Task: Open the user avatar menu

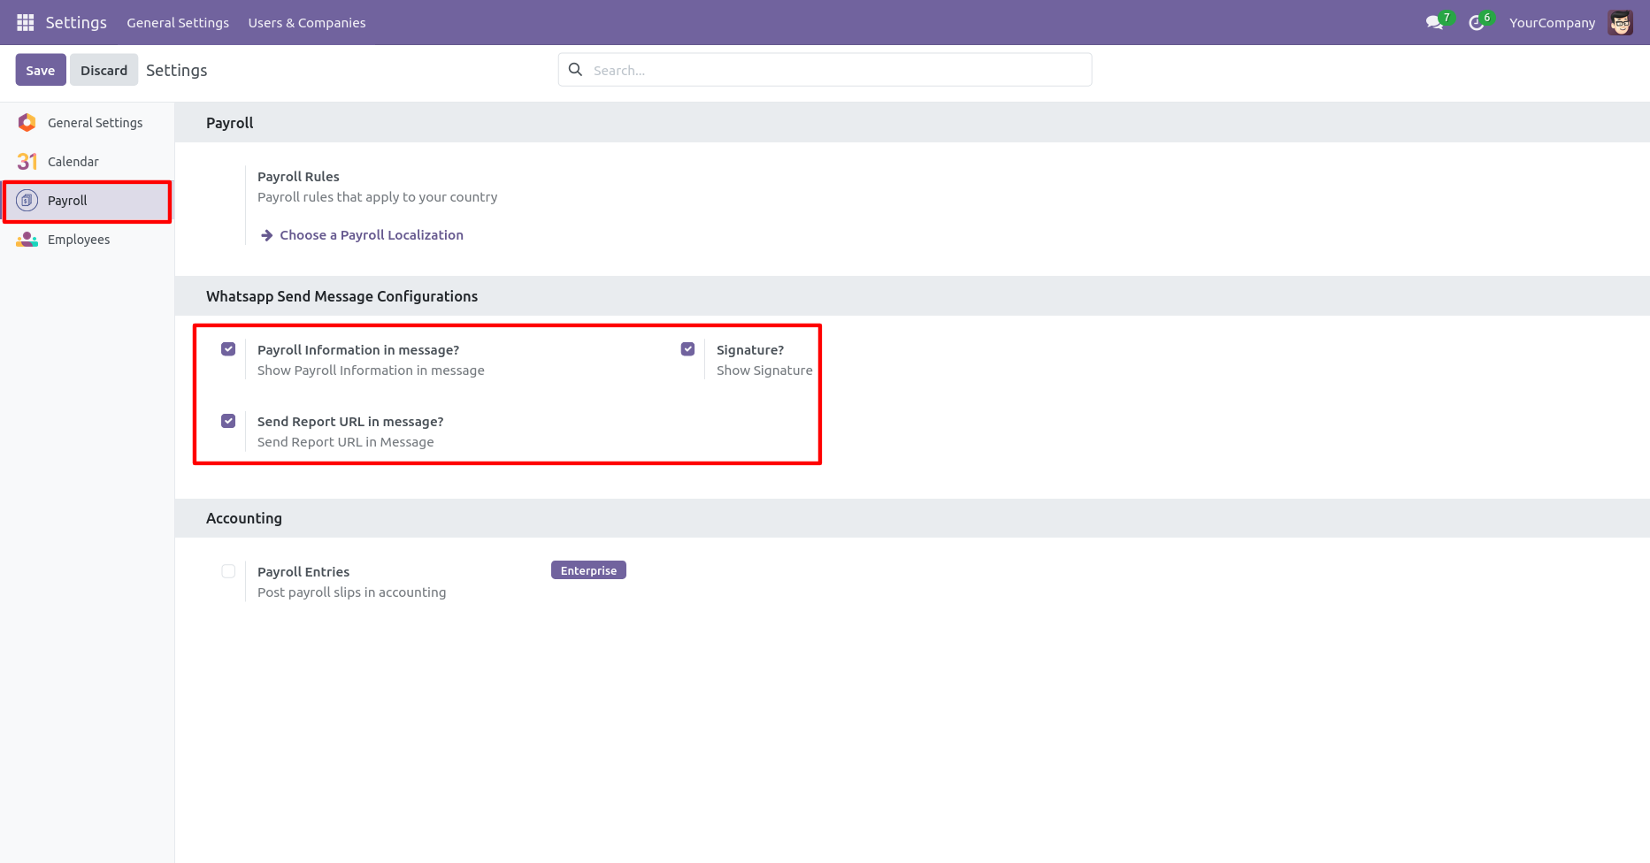Action: [x=1621, y=23]
